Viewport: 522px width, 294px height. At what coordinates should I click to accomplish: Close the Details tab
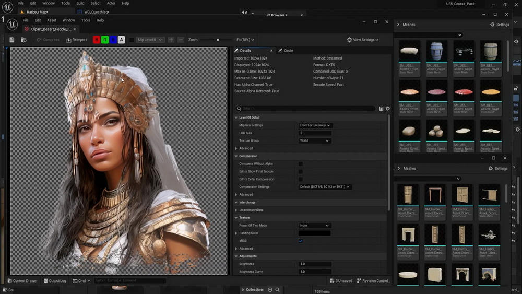pyautogui.click(x=271, y=51)
